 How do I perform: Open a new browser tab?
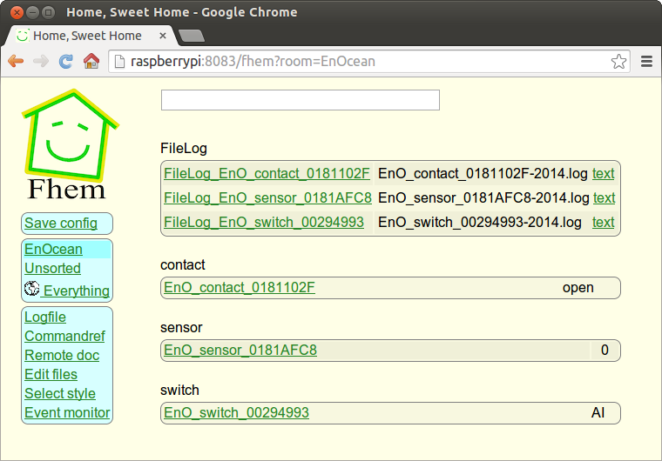pyautogui.click(x=191, y=36)
